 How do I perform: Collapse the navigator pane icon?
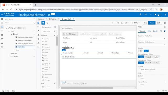coord(2,19)
